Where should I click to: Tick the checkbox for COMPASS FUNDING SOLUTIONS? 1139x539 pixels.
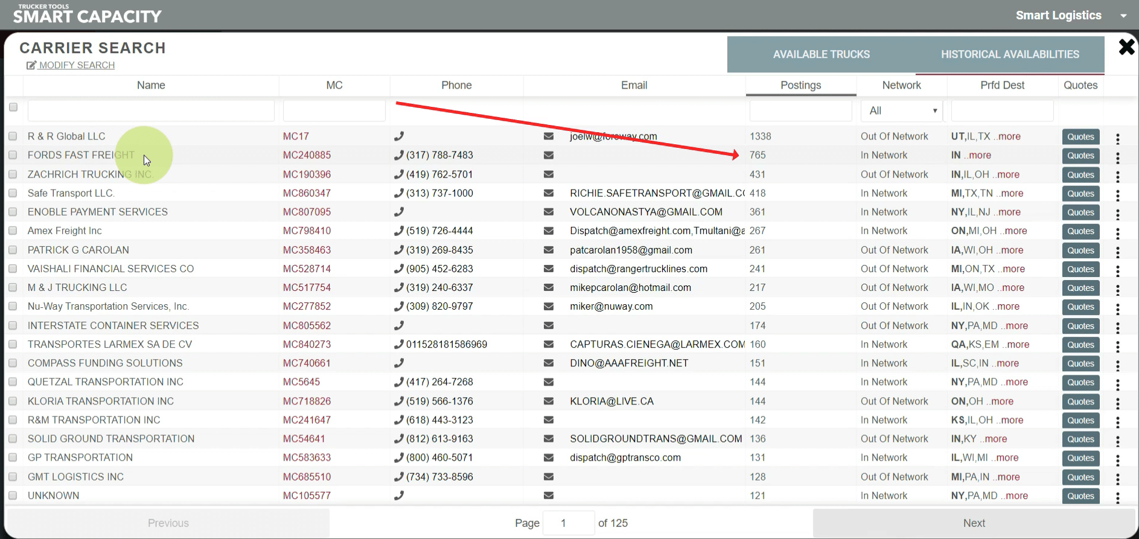pos(13,363)
